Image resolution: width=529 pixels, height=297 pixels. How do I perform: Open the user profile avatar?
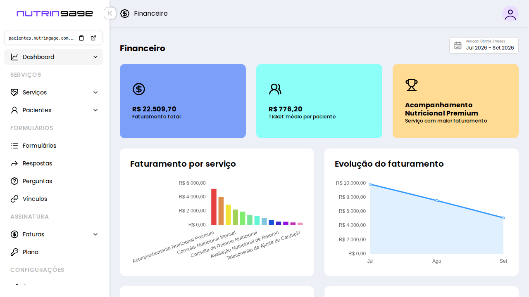510,14
